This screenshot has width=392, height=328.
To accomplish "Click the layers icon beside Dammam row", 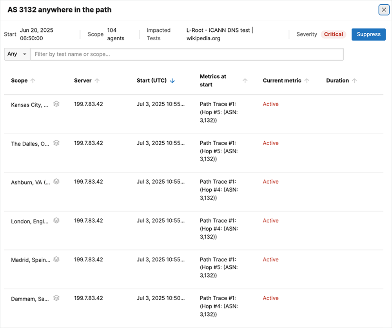I will (56, 298).
